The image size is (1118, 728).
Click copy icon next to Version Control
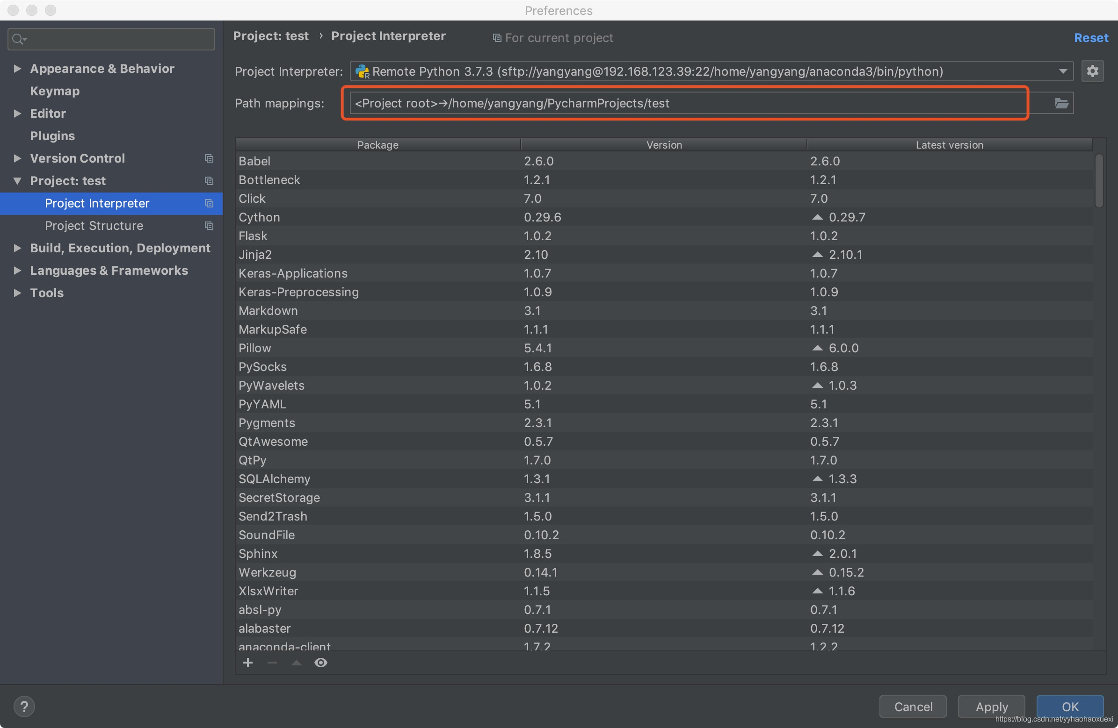[209, 159]
